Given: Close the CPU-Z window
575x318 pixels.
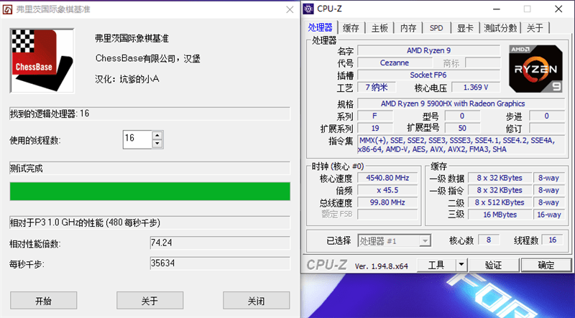Looking at the screenshot, I should [x=558, y=9].
